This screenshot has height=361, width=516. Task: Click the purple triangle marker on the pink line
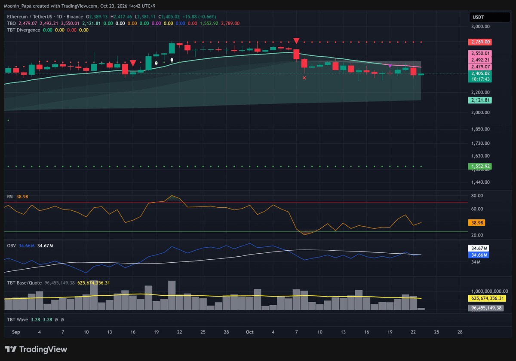(390, 65)
